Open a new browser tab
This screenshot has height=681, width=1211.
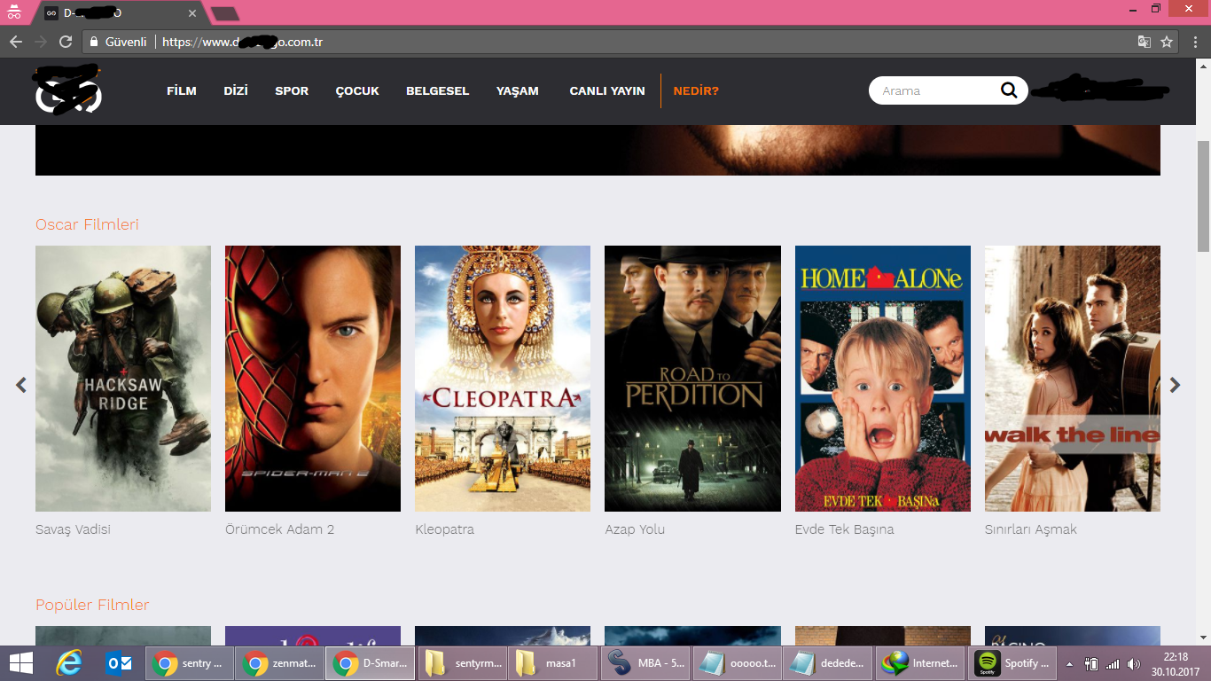tap(225, 13)
